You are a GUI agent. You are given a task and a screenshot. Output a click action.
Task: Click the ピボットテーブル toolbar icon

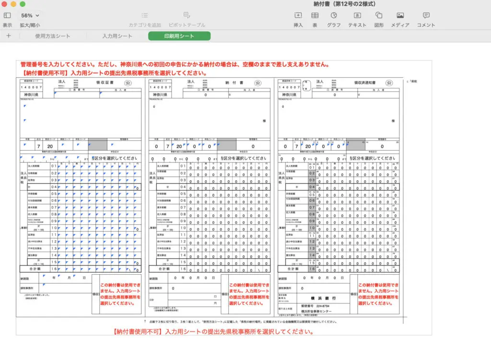tap(187, 16)
